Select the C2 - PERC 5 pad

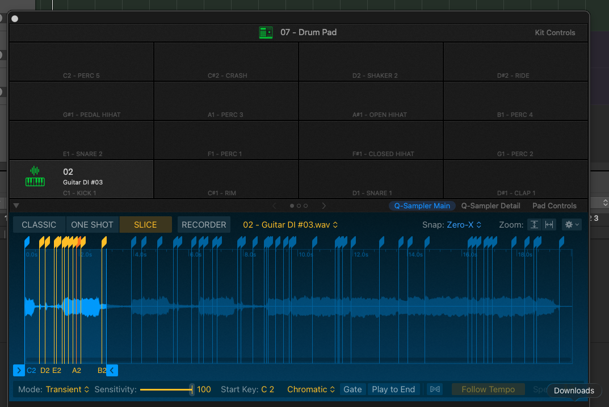(82, 62)
